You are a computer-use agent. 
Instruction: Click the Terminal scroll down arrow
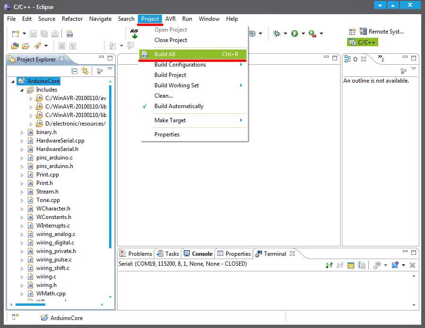414,305
